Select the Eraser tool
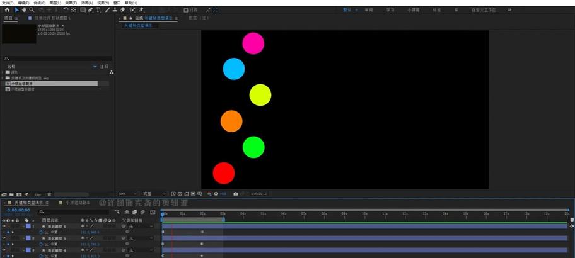The width and height of the screenshot is (575, 258). click(123, 10)
